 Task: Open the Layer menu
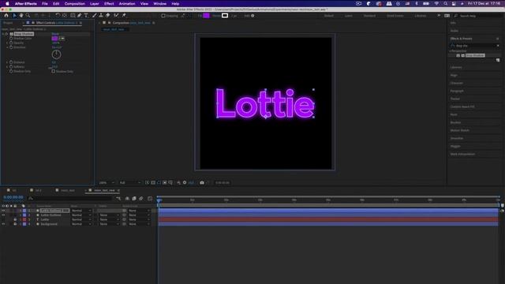95,3
